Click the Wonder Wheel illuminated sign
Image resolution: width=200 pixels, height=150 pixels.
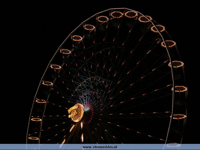pos(76,113)
